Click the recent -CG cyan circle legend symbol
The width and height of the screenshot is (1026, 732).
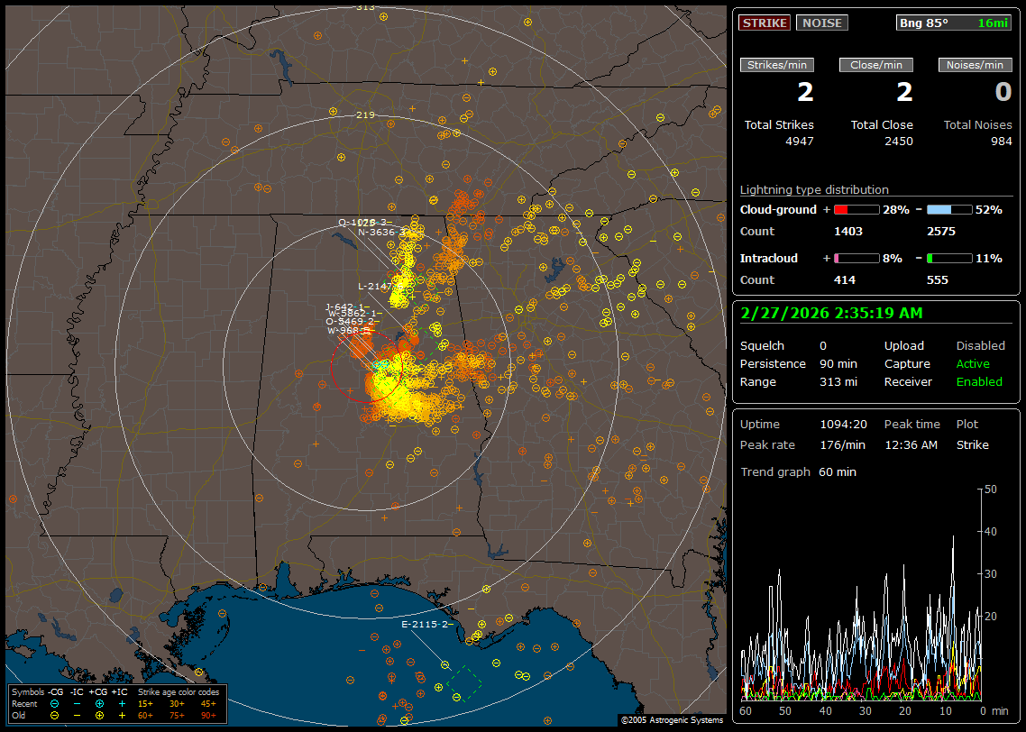pos(55,703)
